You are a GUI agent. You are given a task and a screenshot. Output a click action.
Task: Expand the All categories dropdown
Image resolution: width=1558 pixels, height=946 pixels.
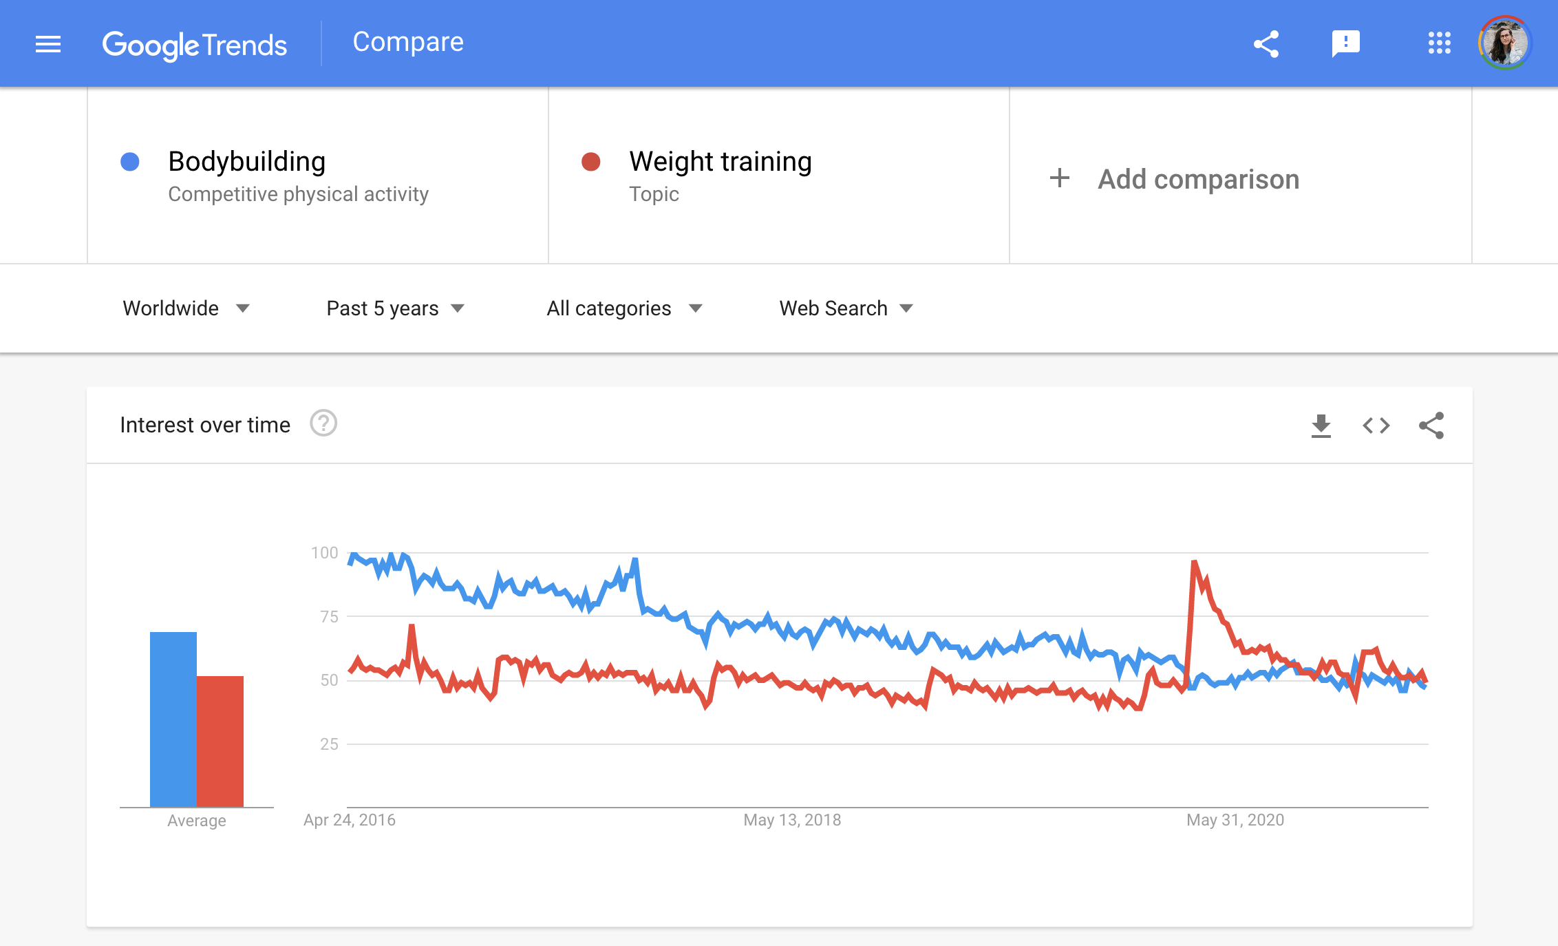(x=624, y=308)
